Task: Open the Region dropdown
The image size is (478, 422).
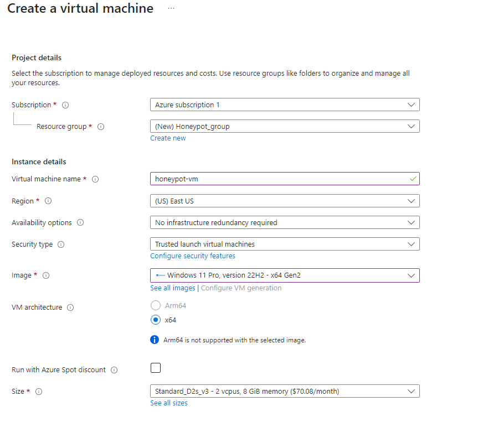Action: [x=285, y=201]
